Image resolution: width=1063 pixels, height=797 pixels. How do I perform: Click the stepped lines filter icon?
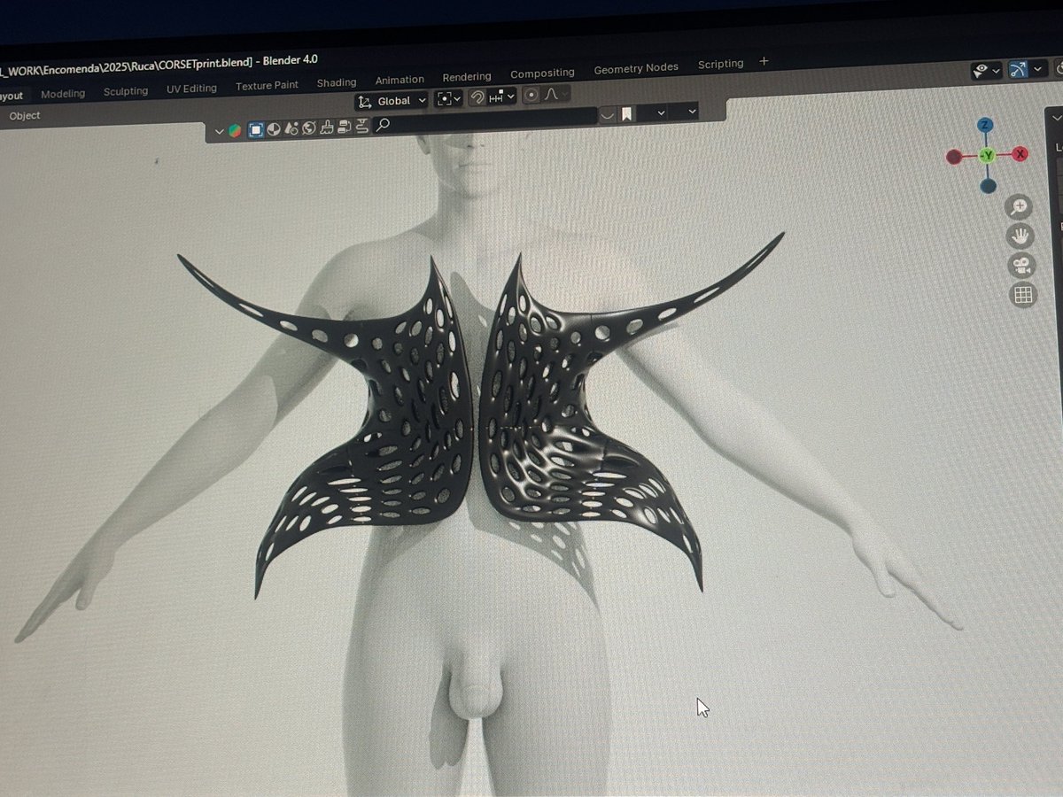pos(362,126)
